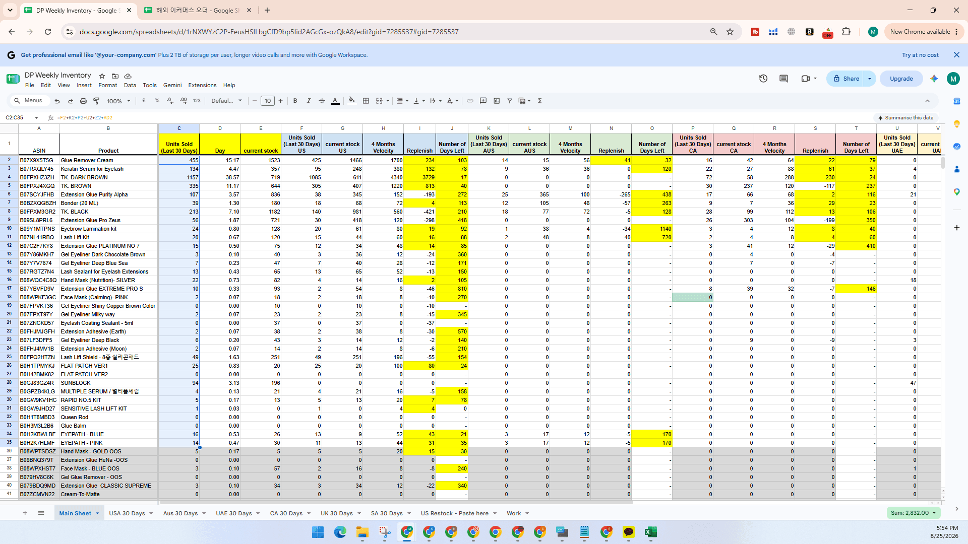Viewport: 968px width, 544px height.
Task: Open text wrapping dropdown
Action: pos(436,101)
